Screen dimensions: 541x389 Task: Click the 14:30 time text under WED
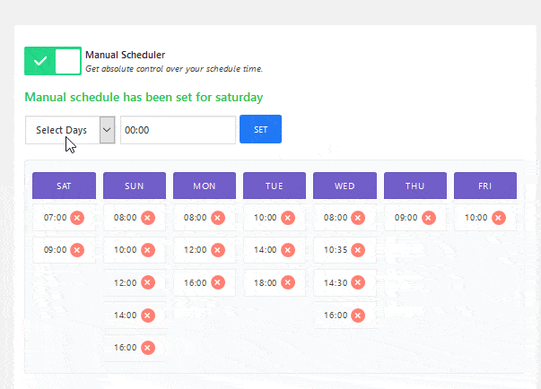(336, 283)
